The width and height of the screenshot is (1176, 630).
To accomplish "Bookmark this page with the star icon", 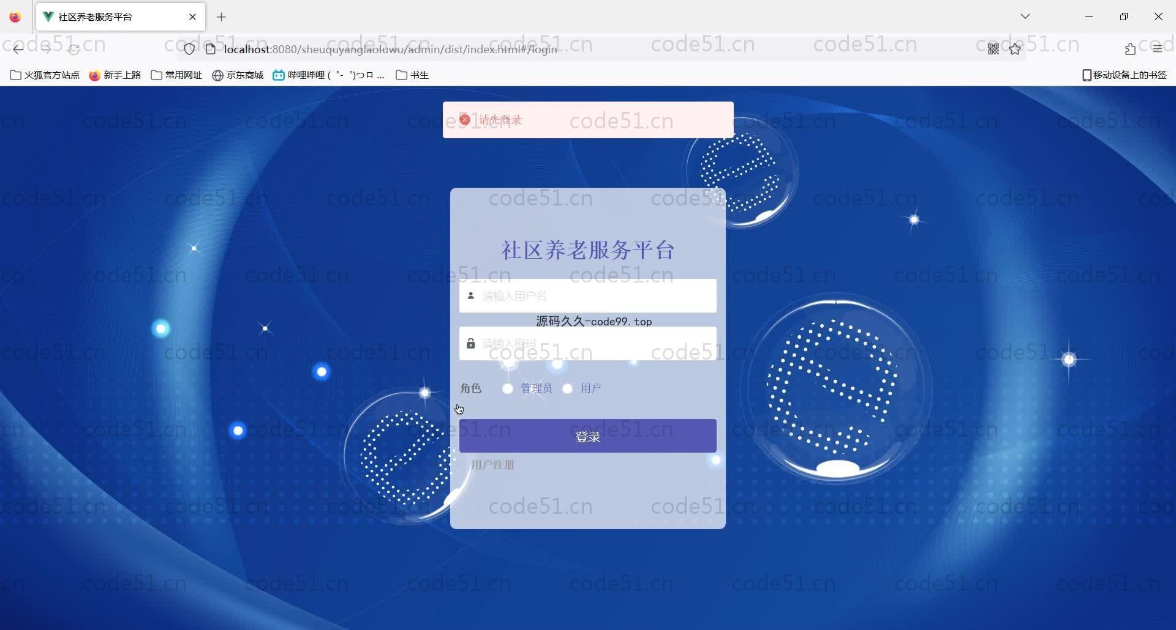I will 1015,49.
